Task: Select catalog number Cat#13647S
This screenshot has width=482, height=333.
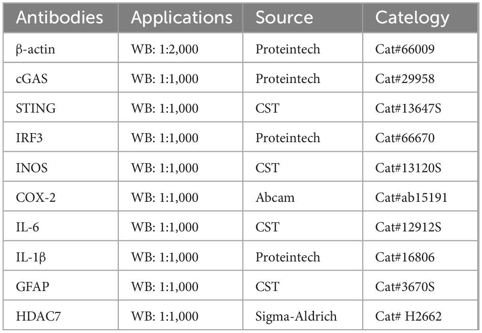Action: coord(408,108)
